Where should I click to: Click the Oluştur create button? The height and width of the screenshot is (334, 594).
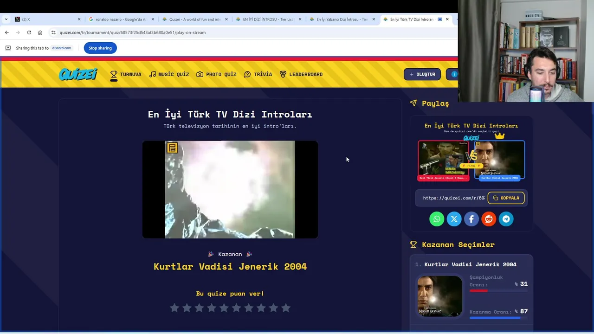pos(422,74)
